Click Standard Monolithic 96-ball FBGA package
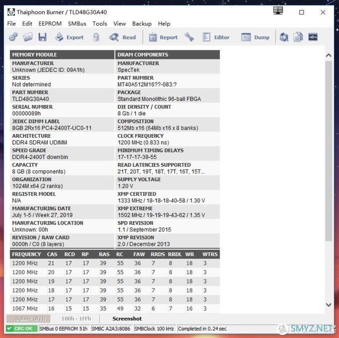The height and width of the screenshot is (338, 339). point(160,99)
